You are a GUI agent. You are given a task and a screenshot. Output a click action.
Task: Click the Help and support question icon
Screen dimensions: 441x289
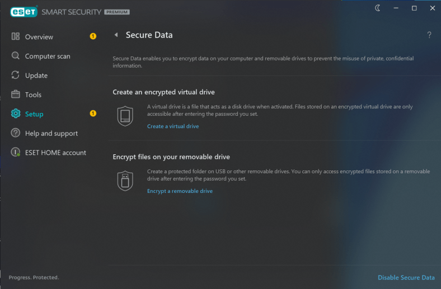pos(16,133)
